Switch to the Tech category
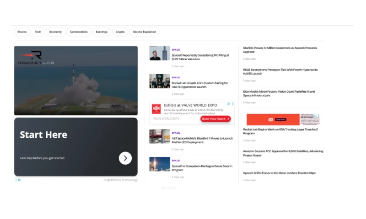Viewport: 366px width, 219px height. [x=38, y=32]
